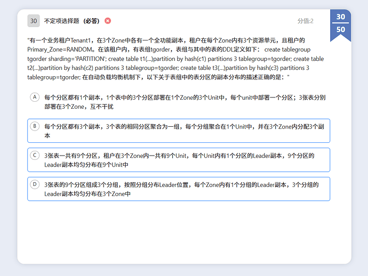Click the red wrong-answer X icon
Viewport: 368px width, 276px height.
[108, 21]
